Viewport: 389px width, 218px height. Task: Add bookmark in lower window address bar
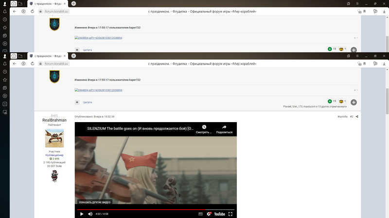pyautogui.click(x=364, y=63)
